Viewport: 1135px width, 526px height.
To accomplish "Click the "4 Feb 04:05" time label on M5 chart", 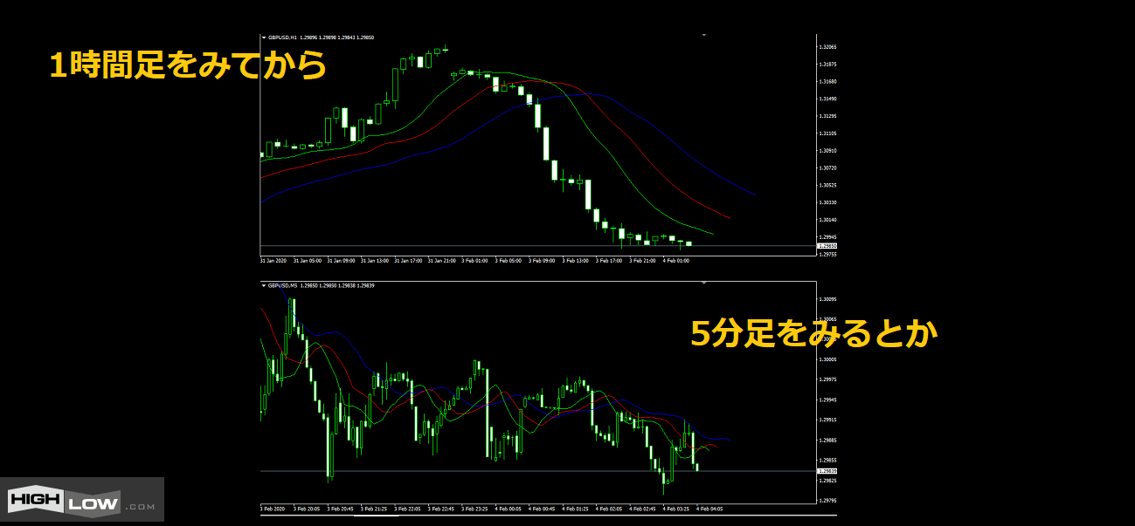I will (x=709, y=509).
